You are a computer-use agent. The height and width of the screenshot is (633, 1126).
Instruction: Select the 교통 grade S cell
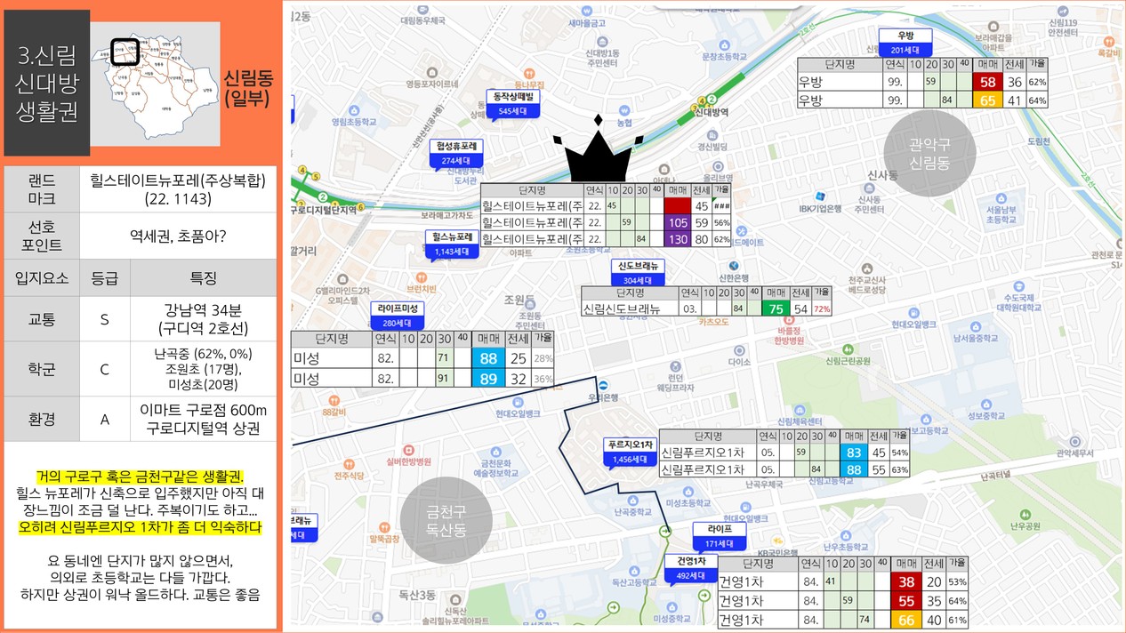104,319
